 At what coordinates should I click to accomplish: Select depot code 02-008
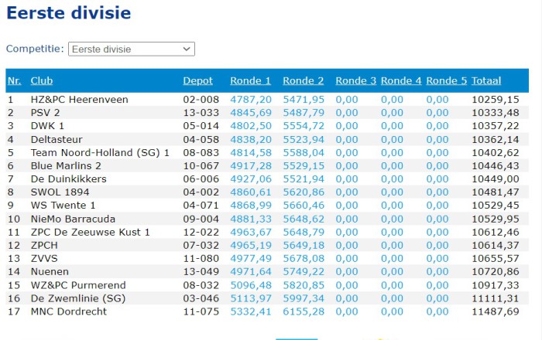point(201,100)
